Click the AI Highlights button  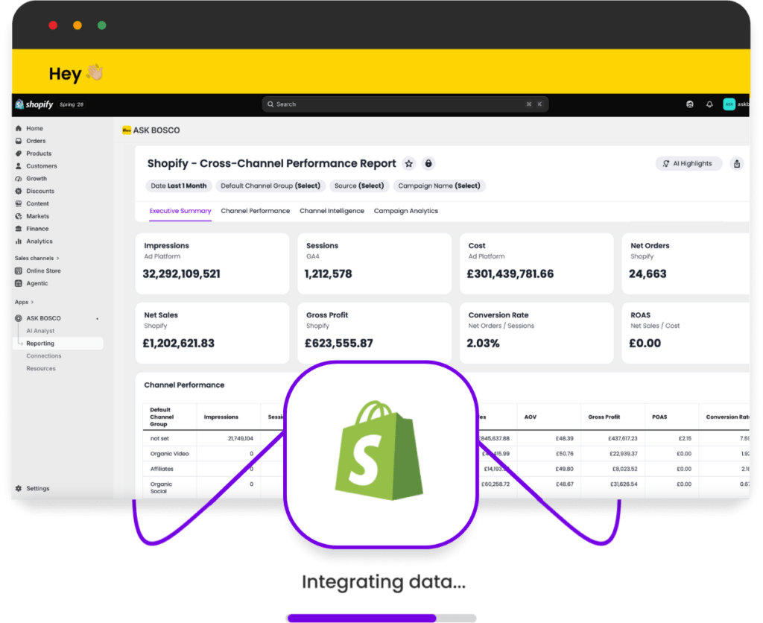[688, 163]
